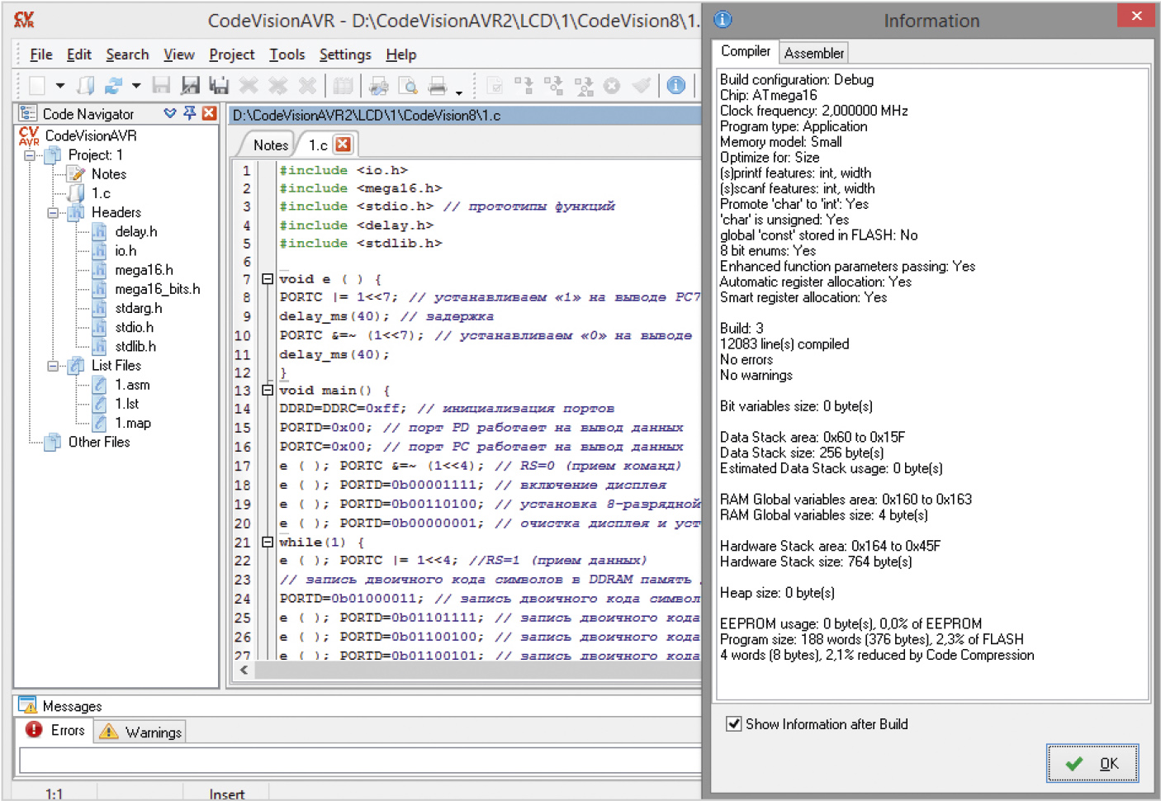The image size is (1161, 801).
Task: Click the grayed Save file icon
Action: 162,85
